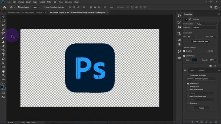Select the Magic Wand tool

pyautogui.click(x=3, y=29)
